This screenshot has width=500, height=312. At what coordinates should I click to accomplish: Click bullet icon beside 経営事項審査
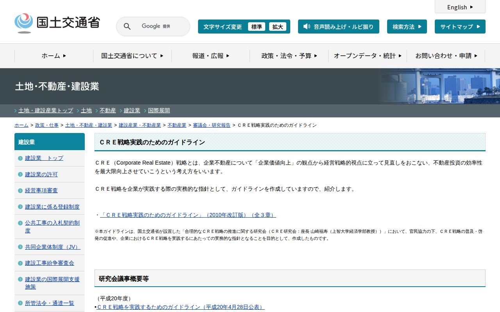coord(20,191)
